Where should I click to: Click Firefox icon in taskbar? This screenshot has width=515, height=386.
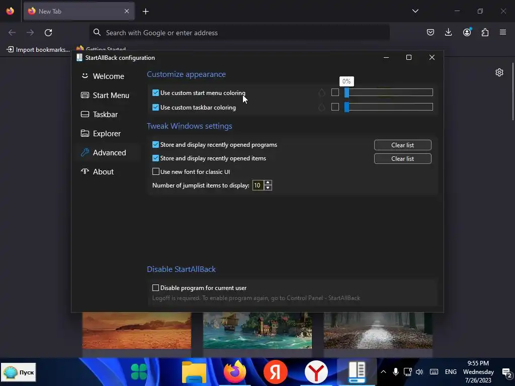pos(234,372)
